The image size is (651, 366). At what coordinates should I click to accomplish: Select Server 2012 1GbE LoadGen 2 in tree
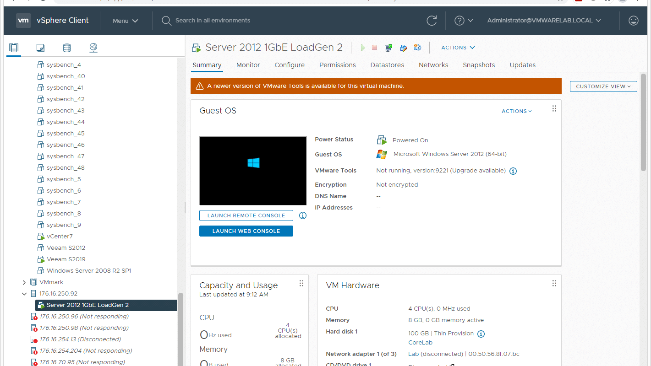click(x=106, y=305)
